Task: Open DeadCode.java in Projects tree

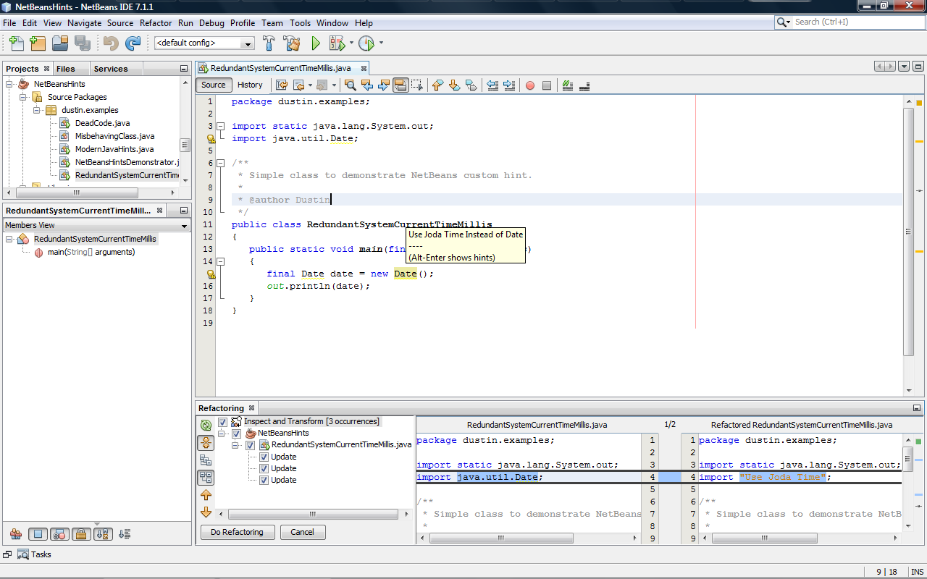Action: click(102, 123)
